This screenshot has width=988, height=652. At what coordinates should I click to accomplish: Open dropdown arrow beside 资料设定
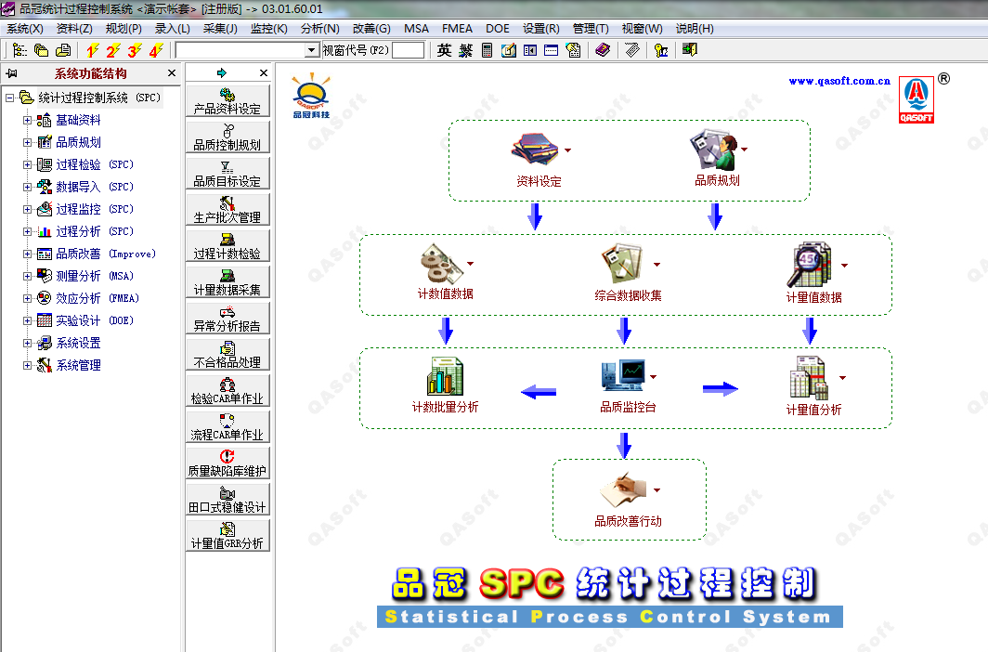pos(567,150)
